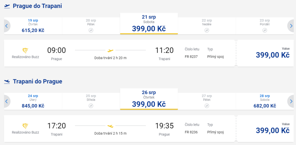The height and width of the screenshot is (145, 296).
Task: Click the no-flight icon under 22 srp
Action: pos(207,30)
